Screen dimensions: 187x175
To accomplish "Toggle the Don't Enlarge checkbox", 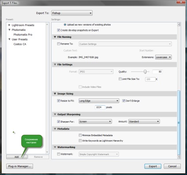I will 123,101.
